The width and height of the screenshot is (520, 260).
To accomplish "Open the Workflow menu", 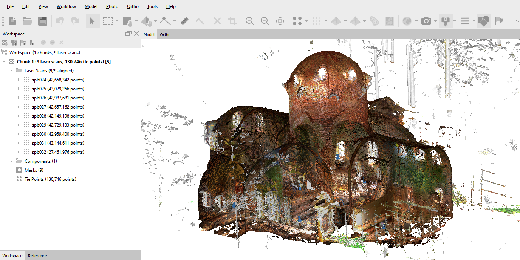I will (66, 6).
